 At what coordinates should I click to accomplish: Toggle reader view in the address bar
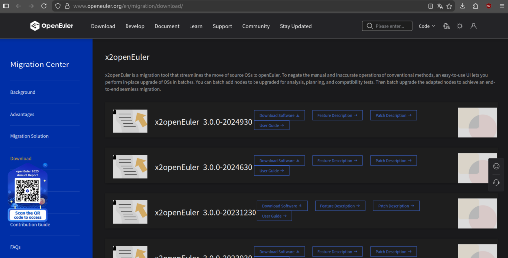430,6
